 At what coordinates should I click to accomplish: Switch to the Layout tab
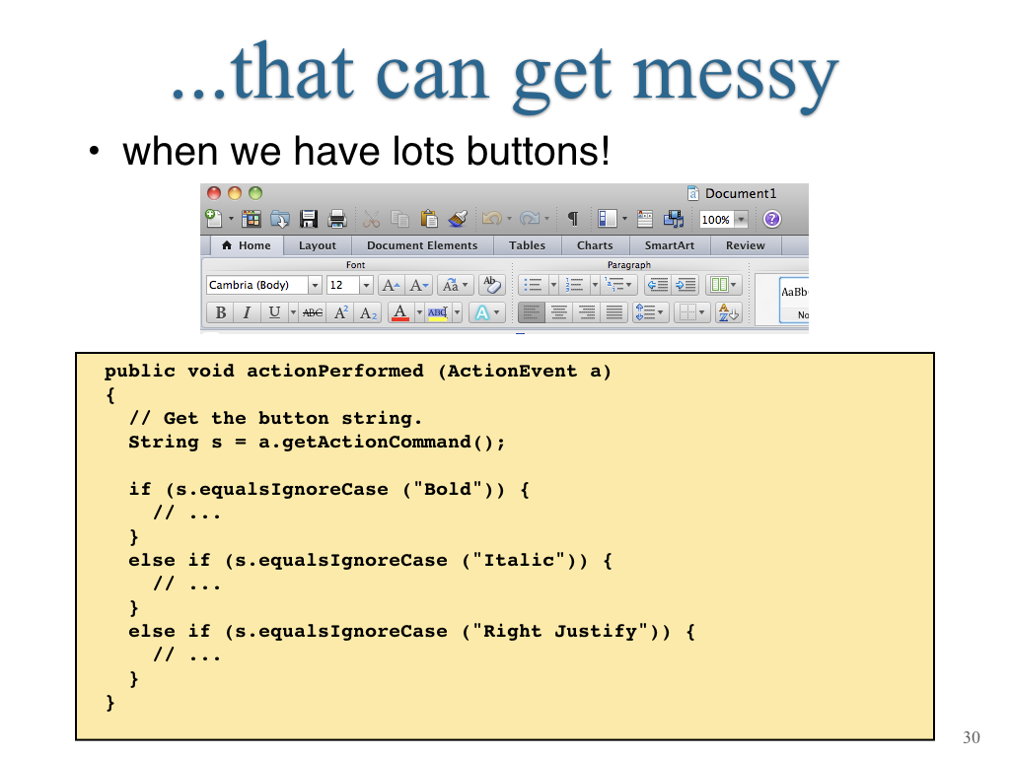(317, 245)
